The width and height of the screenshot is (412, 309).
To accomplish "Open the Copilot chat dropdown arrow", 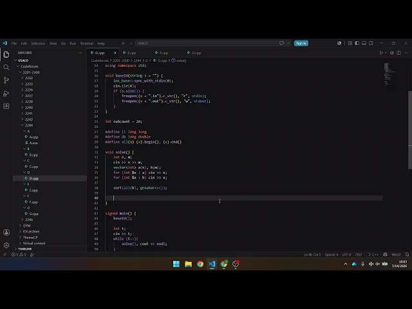I will tap(288, 43).
